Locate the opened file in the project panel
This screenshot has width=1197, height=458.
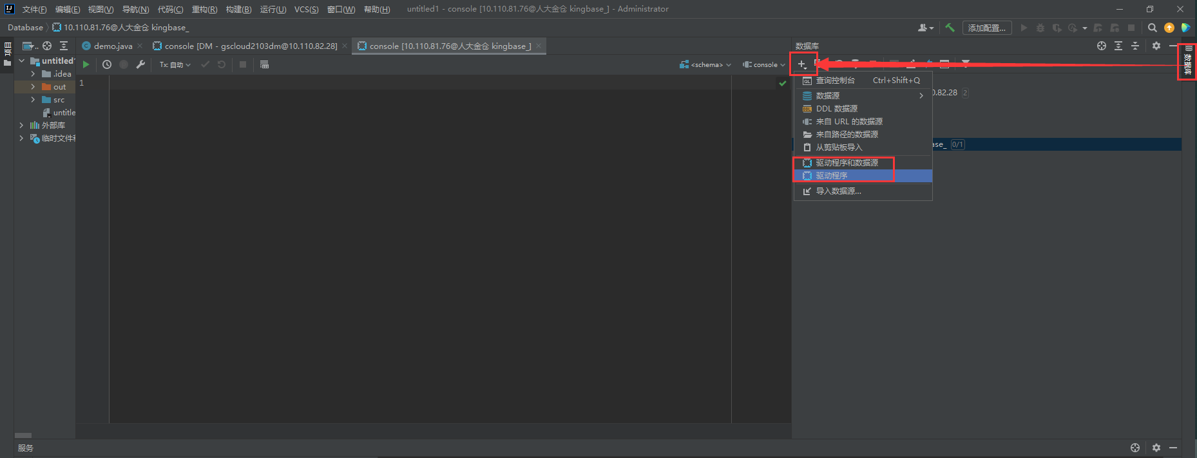tap(47, 46)
